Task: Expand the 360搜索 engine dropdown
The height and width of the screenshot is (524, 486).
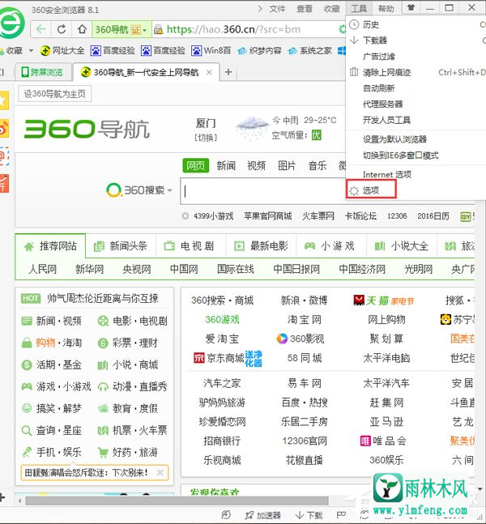Action: pos(170,190)
